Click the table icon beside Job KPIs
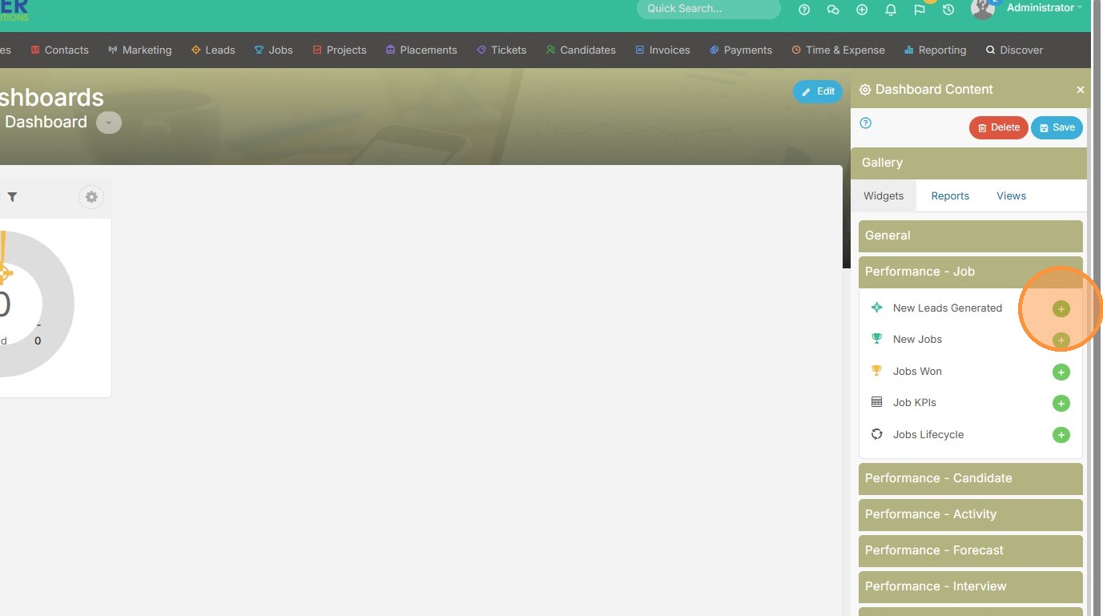 click(x=876, y=402)
